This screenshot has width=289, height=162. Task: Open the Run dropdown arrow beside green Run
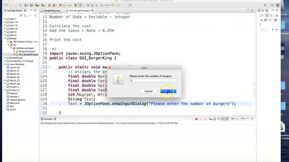[34, 5]
